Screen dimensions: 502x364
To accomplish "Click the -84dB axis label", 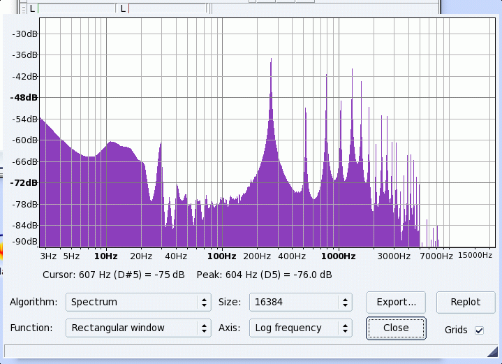I will point(24,226).
